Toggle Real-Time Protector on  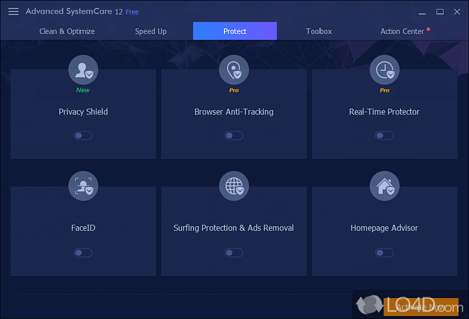point(385,136)
